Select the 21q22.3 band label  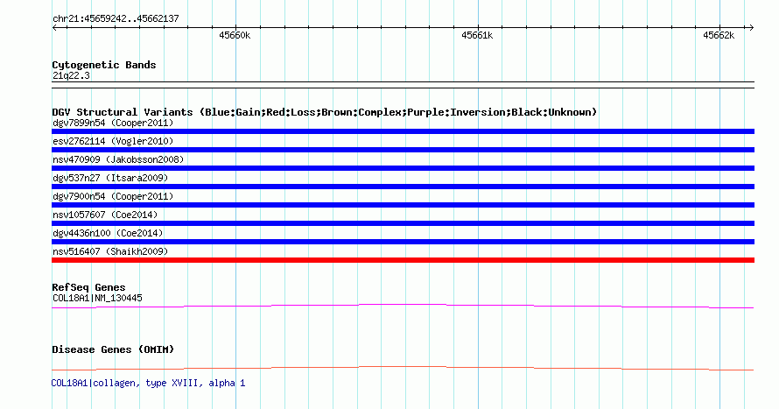pyautogui.click(x=71, y=76)
